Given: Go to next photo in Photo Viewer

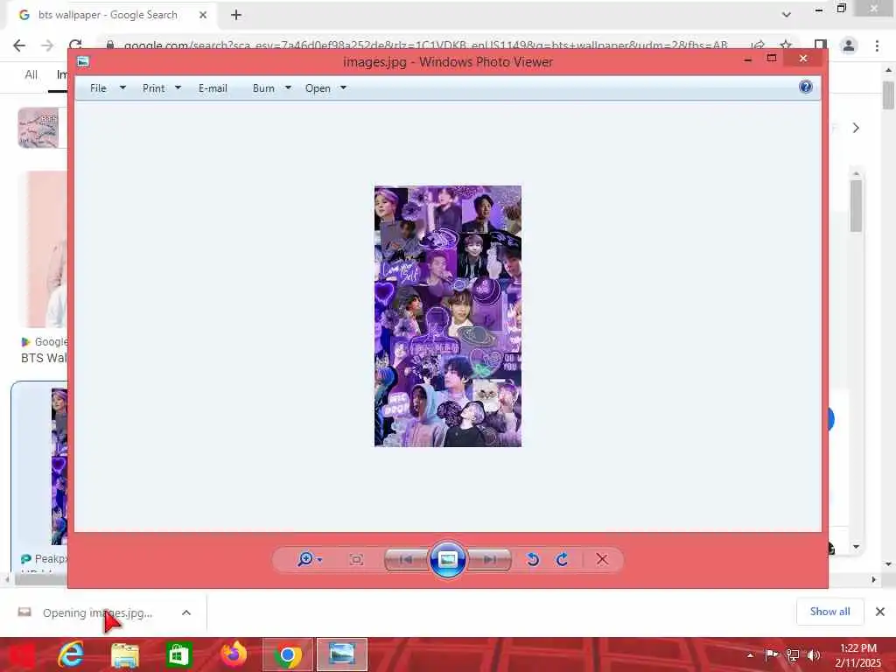Looking at the screenshot, I should pos(489,559).
